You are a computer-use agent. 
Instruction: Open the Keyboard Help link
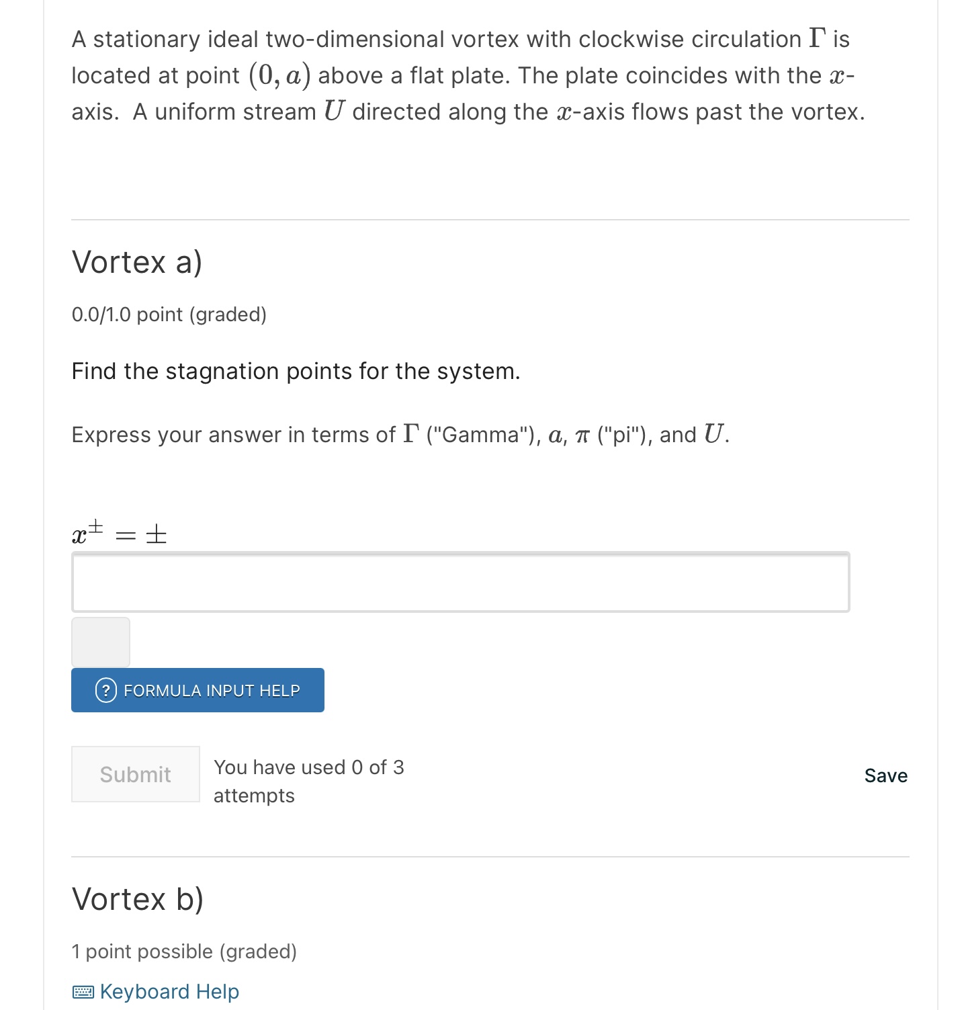169,992
